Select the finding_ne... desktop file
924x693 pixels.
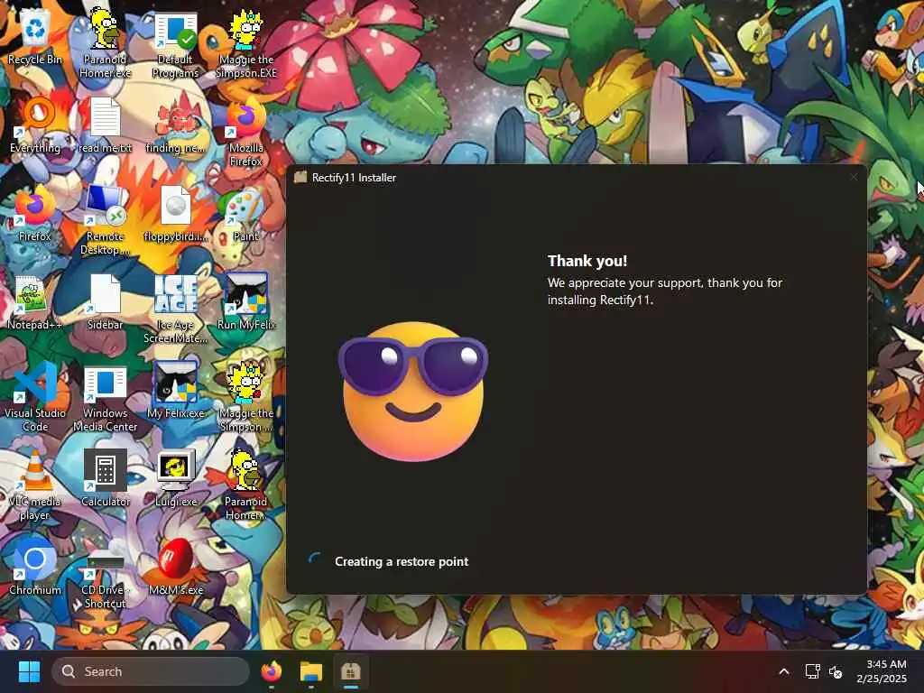176,125
